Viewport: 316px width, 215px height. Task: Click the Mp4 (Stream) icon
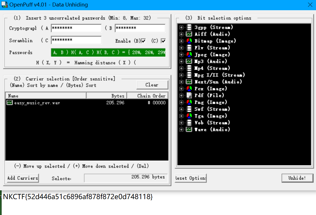[189, 68]
